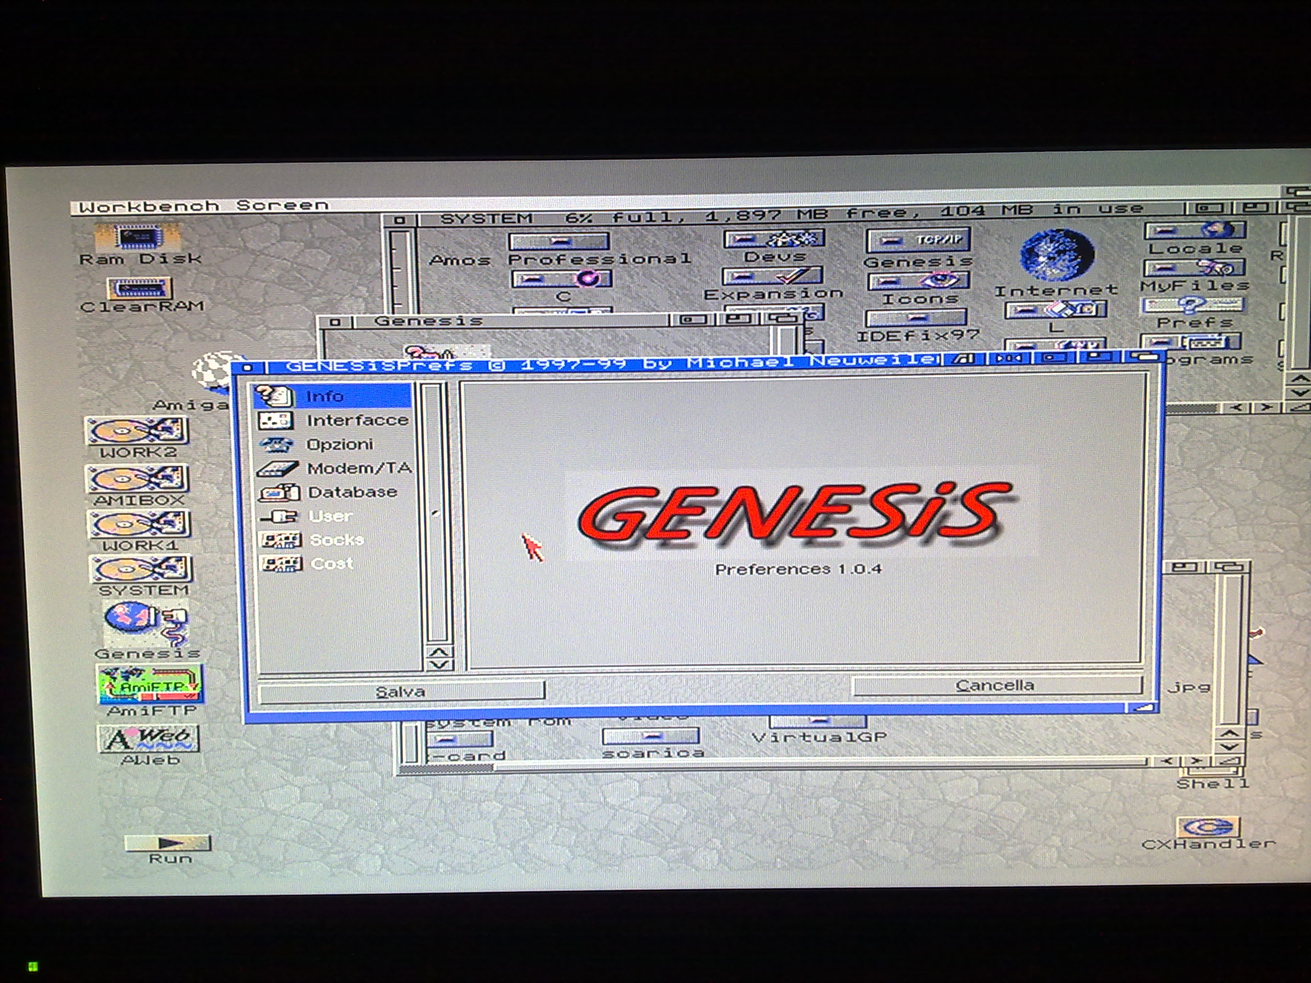Viewport: 1311px width, 983px height.
Task: Select the Opzioni page icon
Action: (276, 444)
